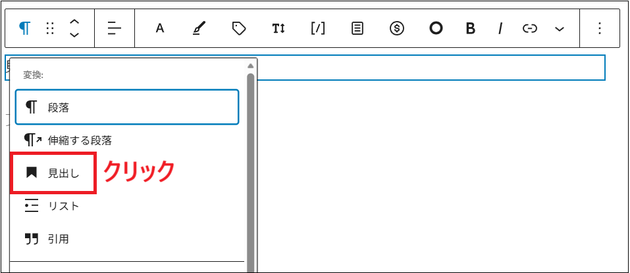Viewport: 630px width, 273px height.
Task: Open the font size tool
Action: point(278,28)
